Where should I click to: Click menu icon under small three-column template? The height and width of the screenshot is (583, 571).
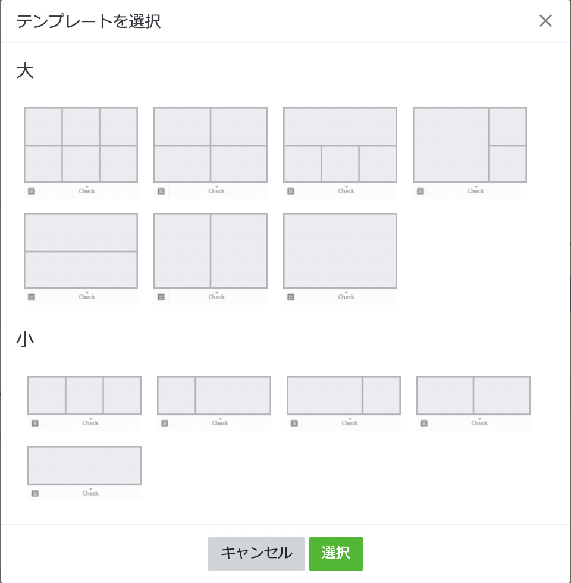coord(35,424)
